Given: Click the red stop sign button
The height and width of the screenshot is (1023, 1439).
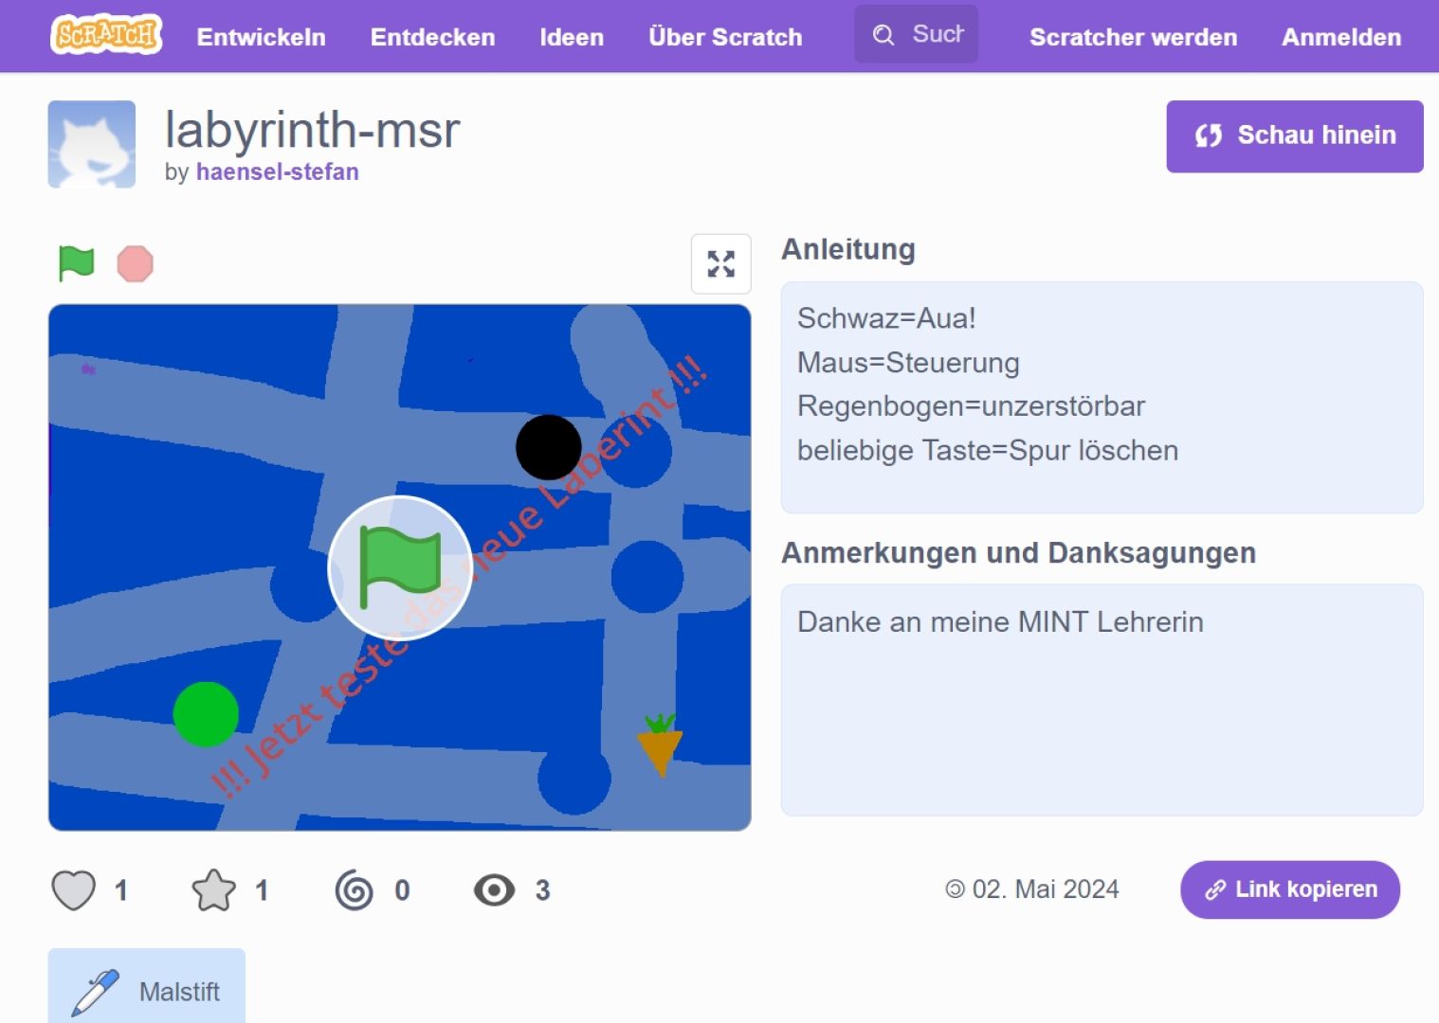Looking at the screenshot, I should [x=135, y=263].
